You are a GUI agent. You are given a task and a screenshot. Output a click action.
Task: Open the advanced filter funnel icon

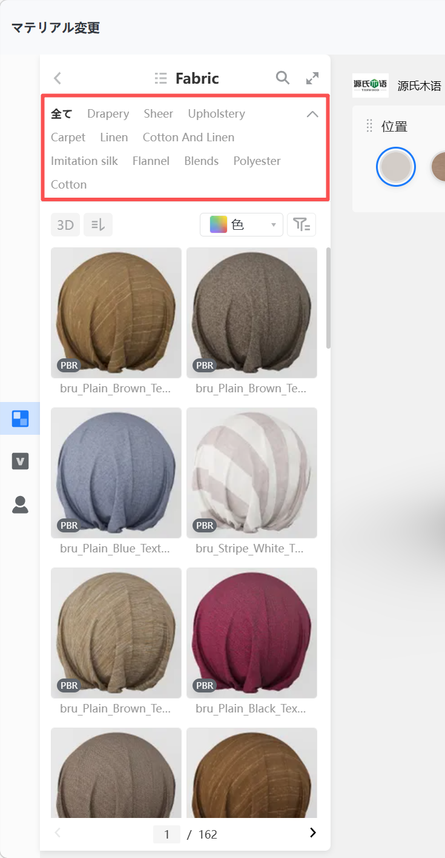[x=302, y=225]
